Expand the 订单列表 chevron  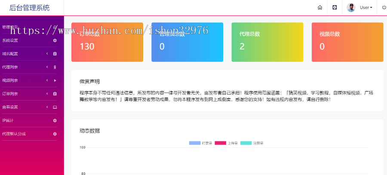pos(47,94)
